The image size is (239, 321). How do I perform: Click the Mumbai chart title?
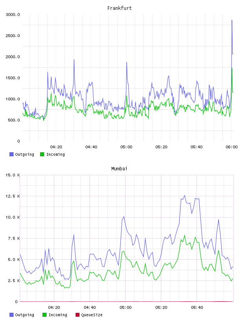(x=119, y=169)
